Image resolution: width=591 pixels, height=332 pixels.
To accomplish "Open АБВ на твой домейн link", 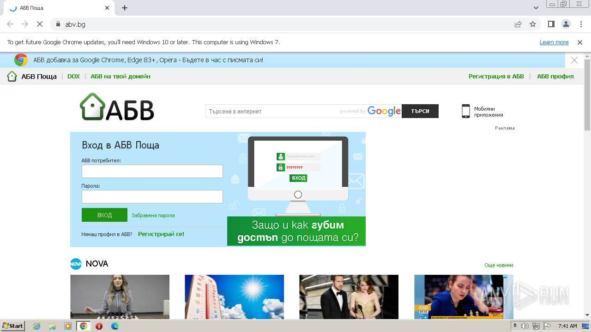I will 121,77.
